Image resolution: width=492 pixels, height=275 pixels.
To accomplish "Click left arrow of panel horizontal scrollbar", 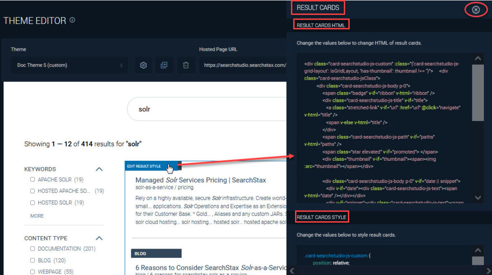I will tap(292, 271).
